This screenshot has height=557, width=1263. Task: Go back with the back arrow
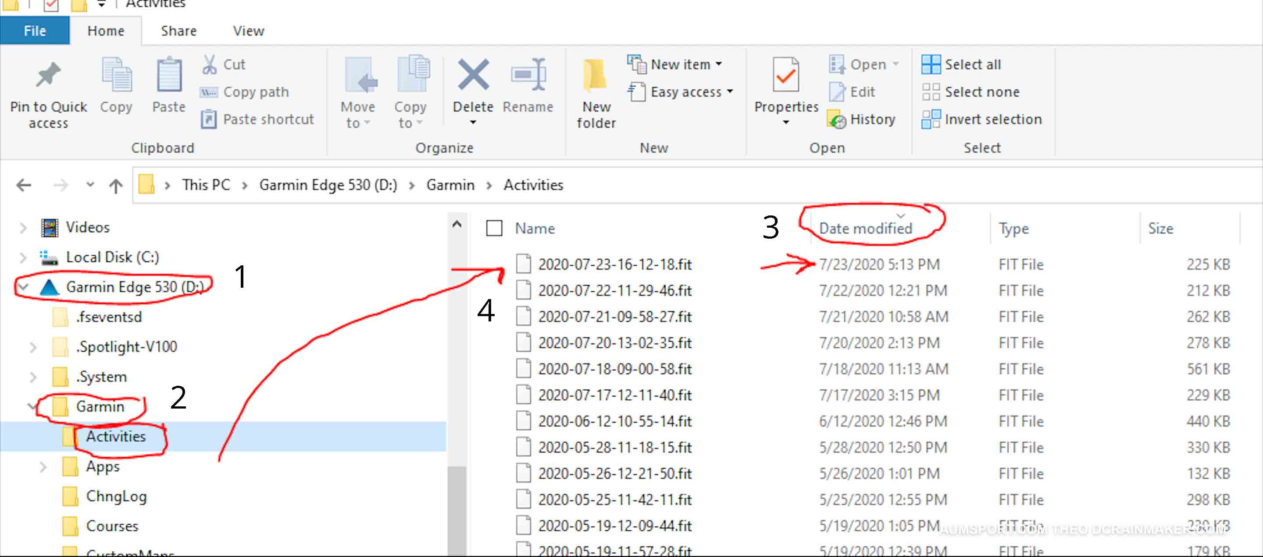click(x=24, y=185)
